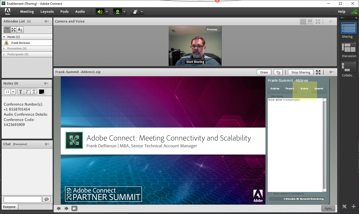Open the Notes text color swatch

(42, 92)
